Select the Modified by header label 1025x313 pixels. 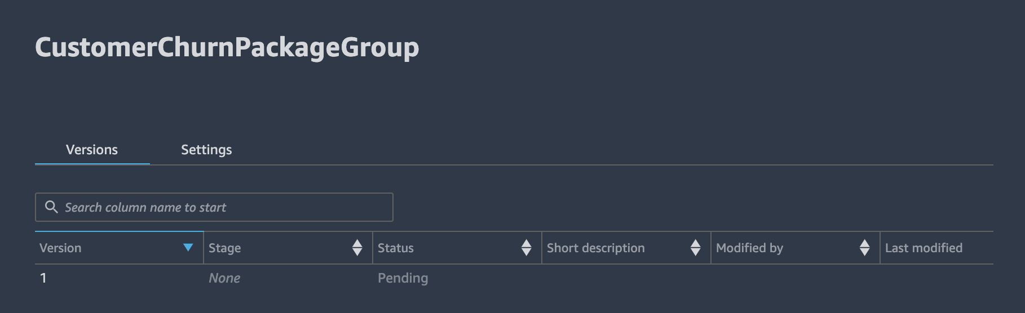point(749,248)
